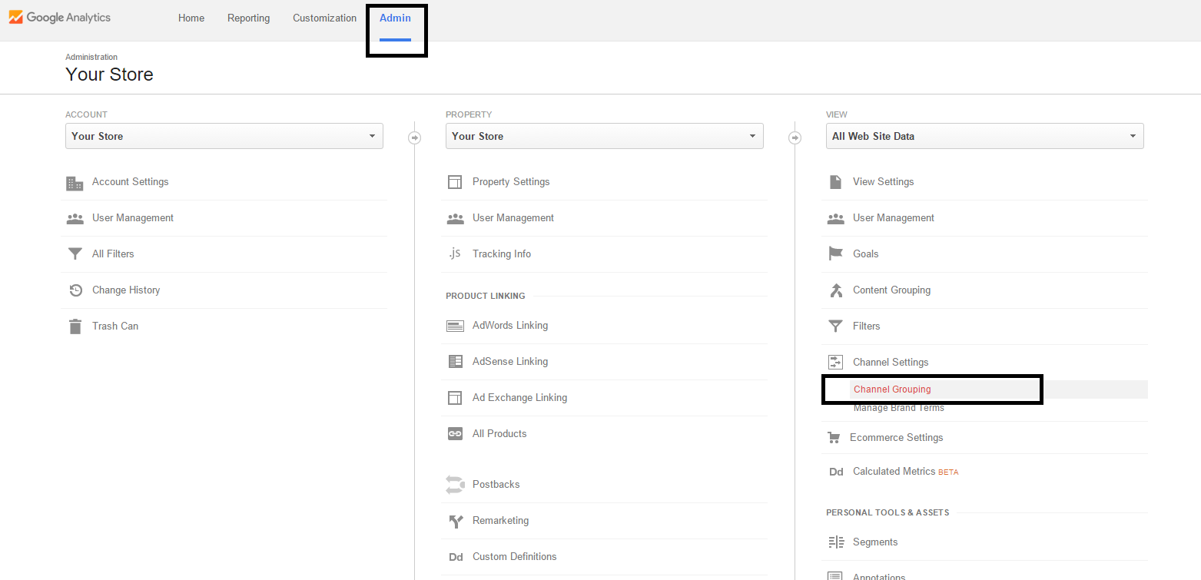1201x580 pixels.
Task: Click the All Filters funnel icon
Action: (75, 254)
